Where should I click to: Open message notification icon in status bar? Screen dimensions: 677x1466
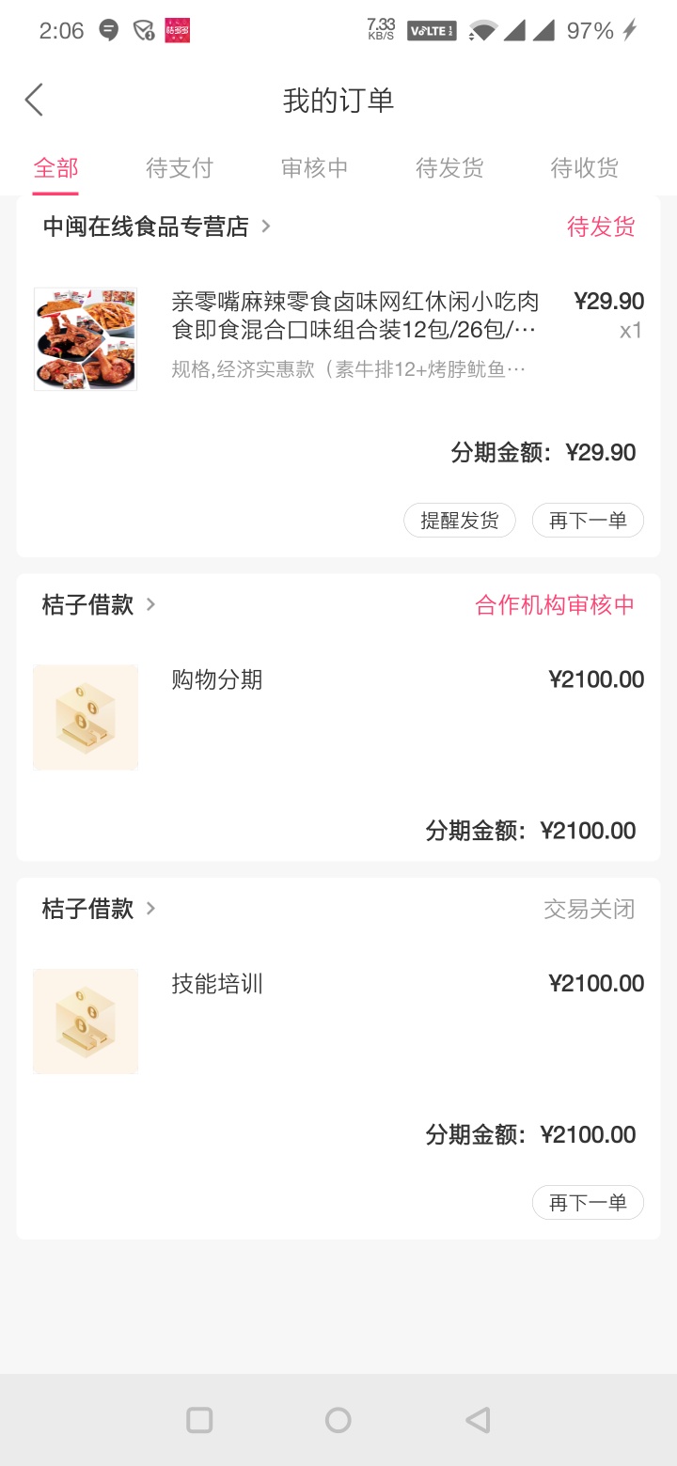[x=109, y=31]
